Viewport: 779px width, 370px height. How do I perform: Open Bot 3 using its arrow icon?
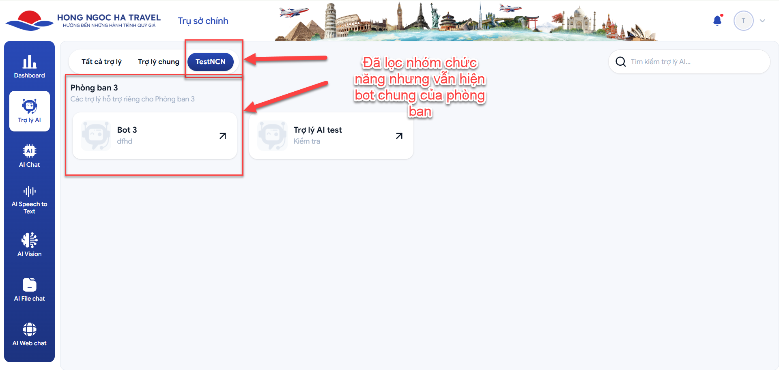(x=223, y=136)
